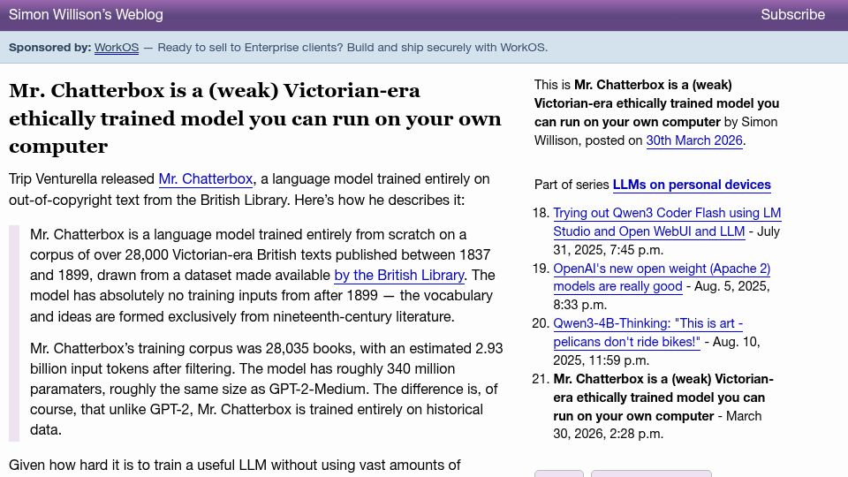Open Simon Willison's Weblog home link
This screenshot has width=848, height=477.
(86, 15)
